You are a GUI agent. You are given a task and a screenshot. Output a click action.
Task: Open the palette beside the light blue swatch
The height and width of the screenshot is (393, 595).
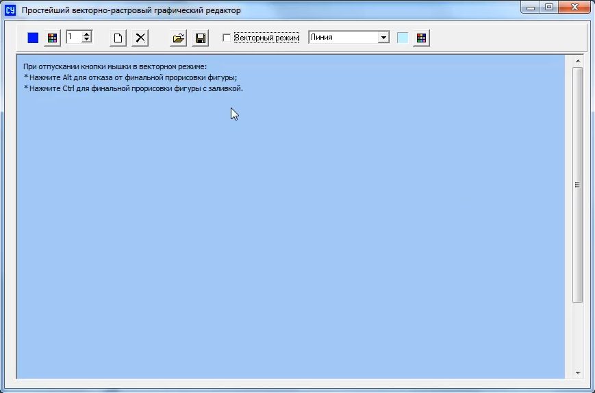click(x=421, y=38)
